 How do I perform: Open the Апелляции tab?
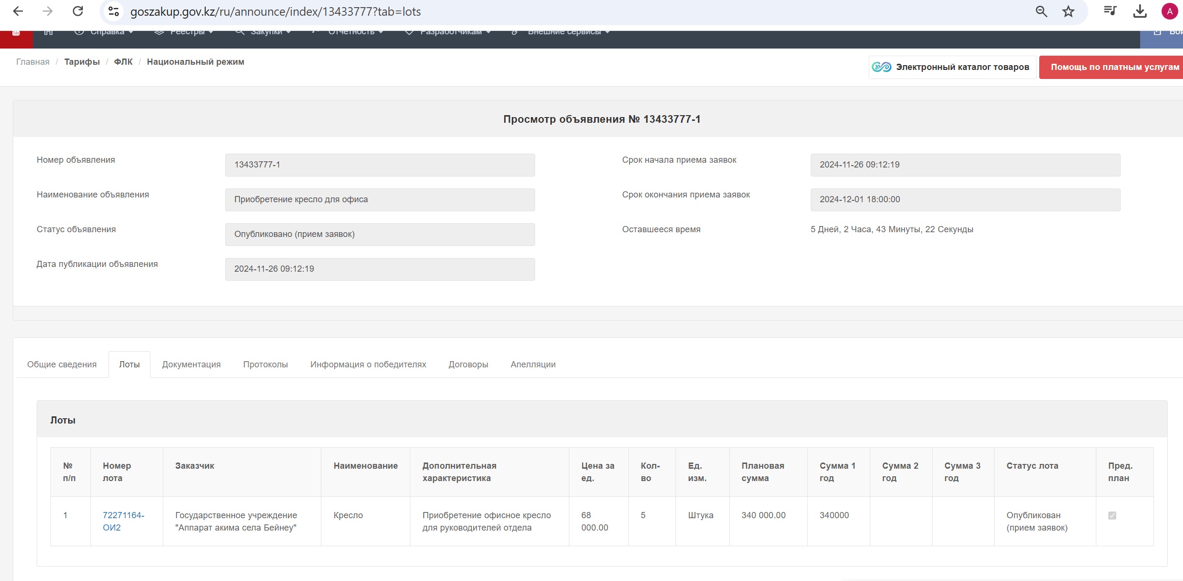click(533, 364)
